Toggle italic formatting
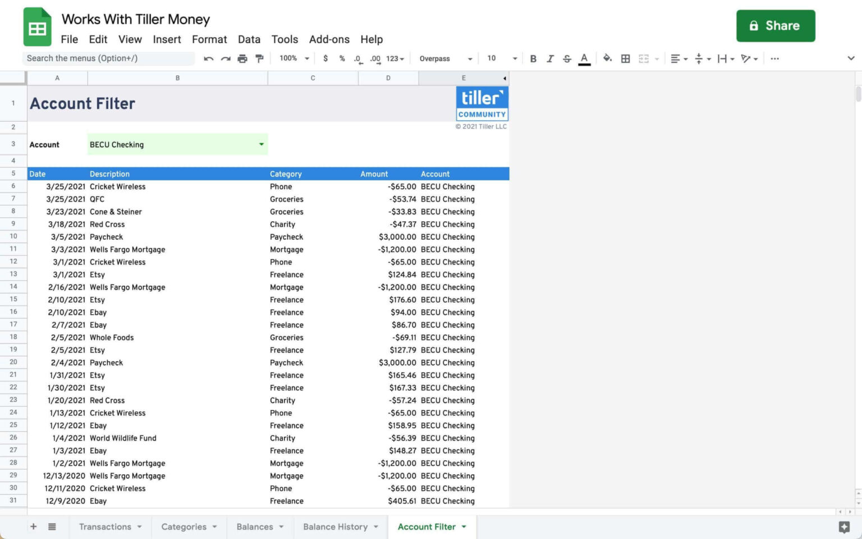The width and height of the screenshot is (862, 539). tap(550, 58)
